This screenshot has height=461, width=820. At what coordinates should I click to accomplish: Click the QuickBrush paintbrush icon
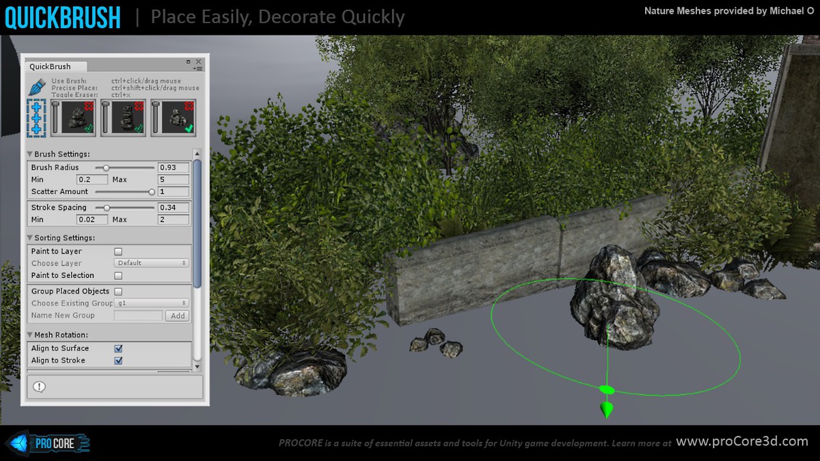38,87
